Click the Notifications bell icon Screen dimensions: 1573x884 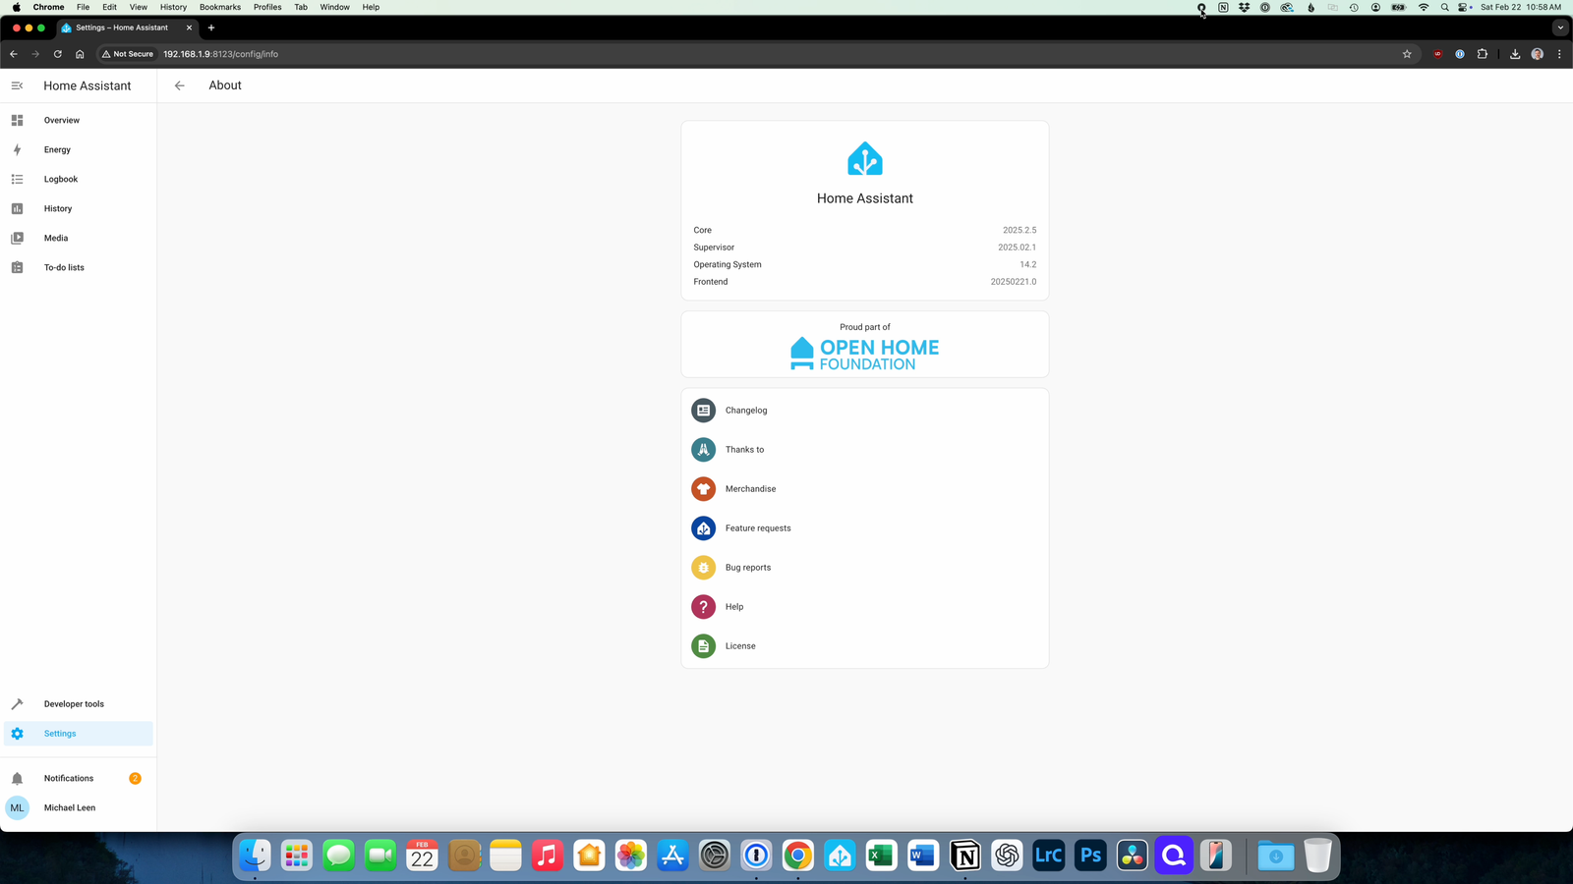point(17,779)
